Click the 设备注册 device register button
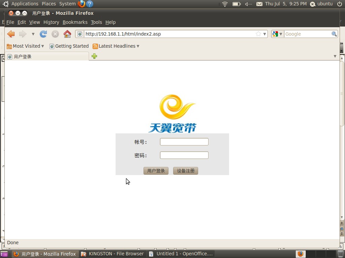This screenshot has height=258, width=345. pyautogui.click(x=186, y=171)
